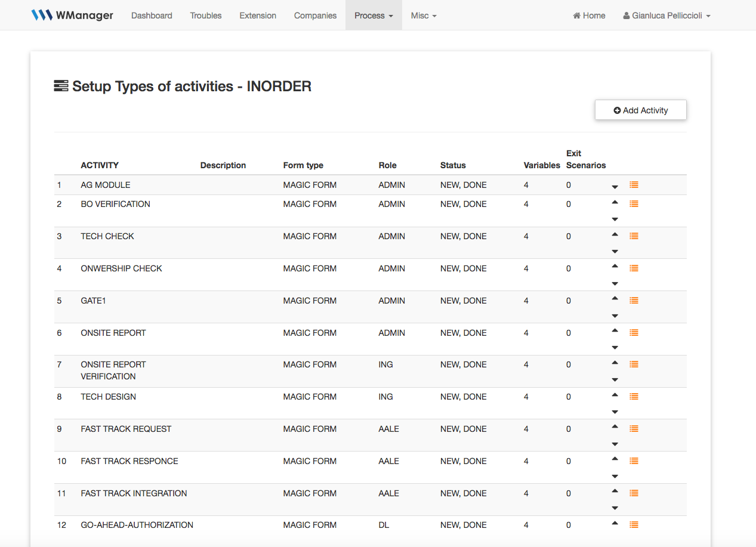Move ONSITE REPORT down one position
The image size is (756, 547).
click(x=615, y=348)
